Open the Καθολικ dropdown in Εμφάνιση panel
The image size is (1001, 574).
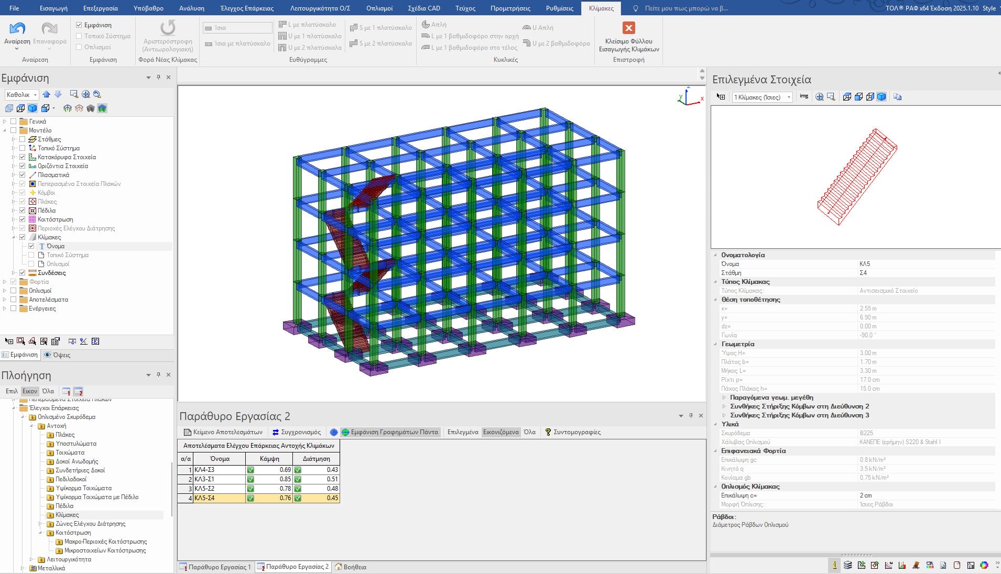tap(35, 95)
